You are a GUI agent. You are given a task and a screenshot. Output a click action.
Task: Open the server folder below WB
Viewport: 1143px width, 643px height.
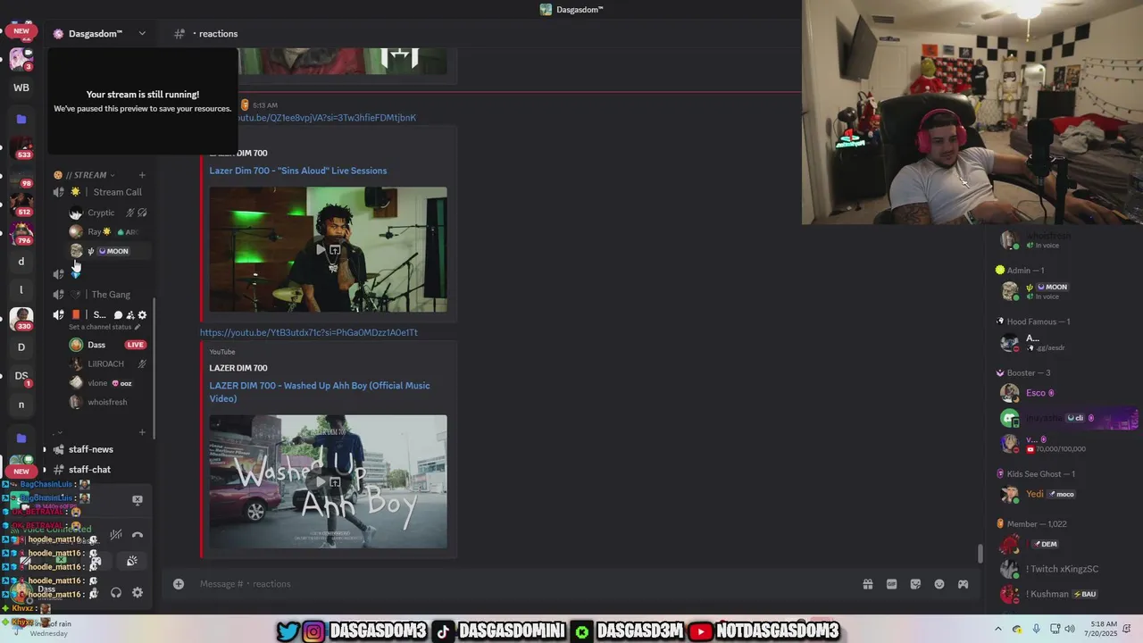click(x=21, y=118)
